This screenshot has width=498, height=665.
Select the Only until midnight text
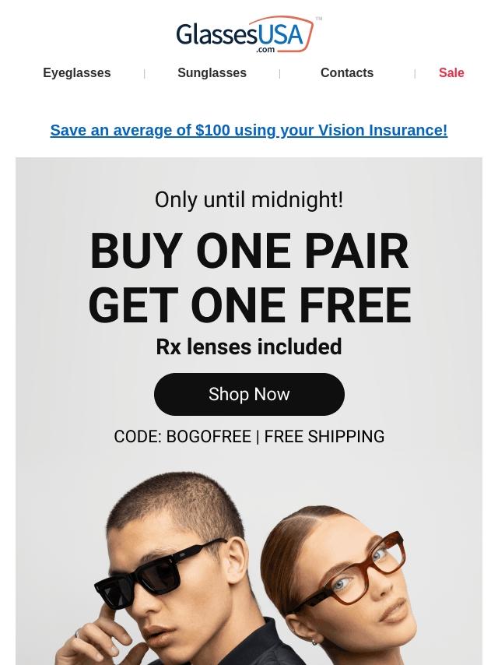pyautogui.click(x=249, y=200)
